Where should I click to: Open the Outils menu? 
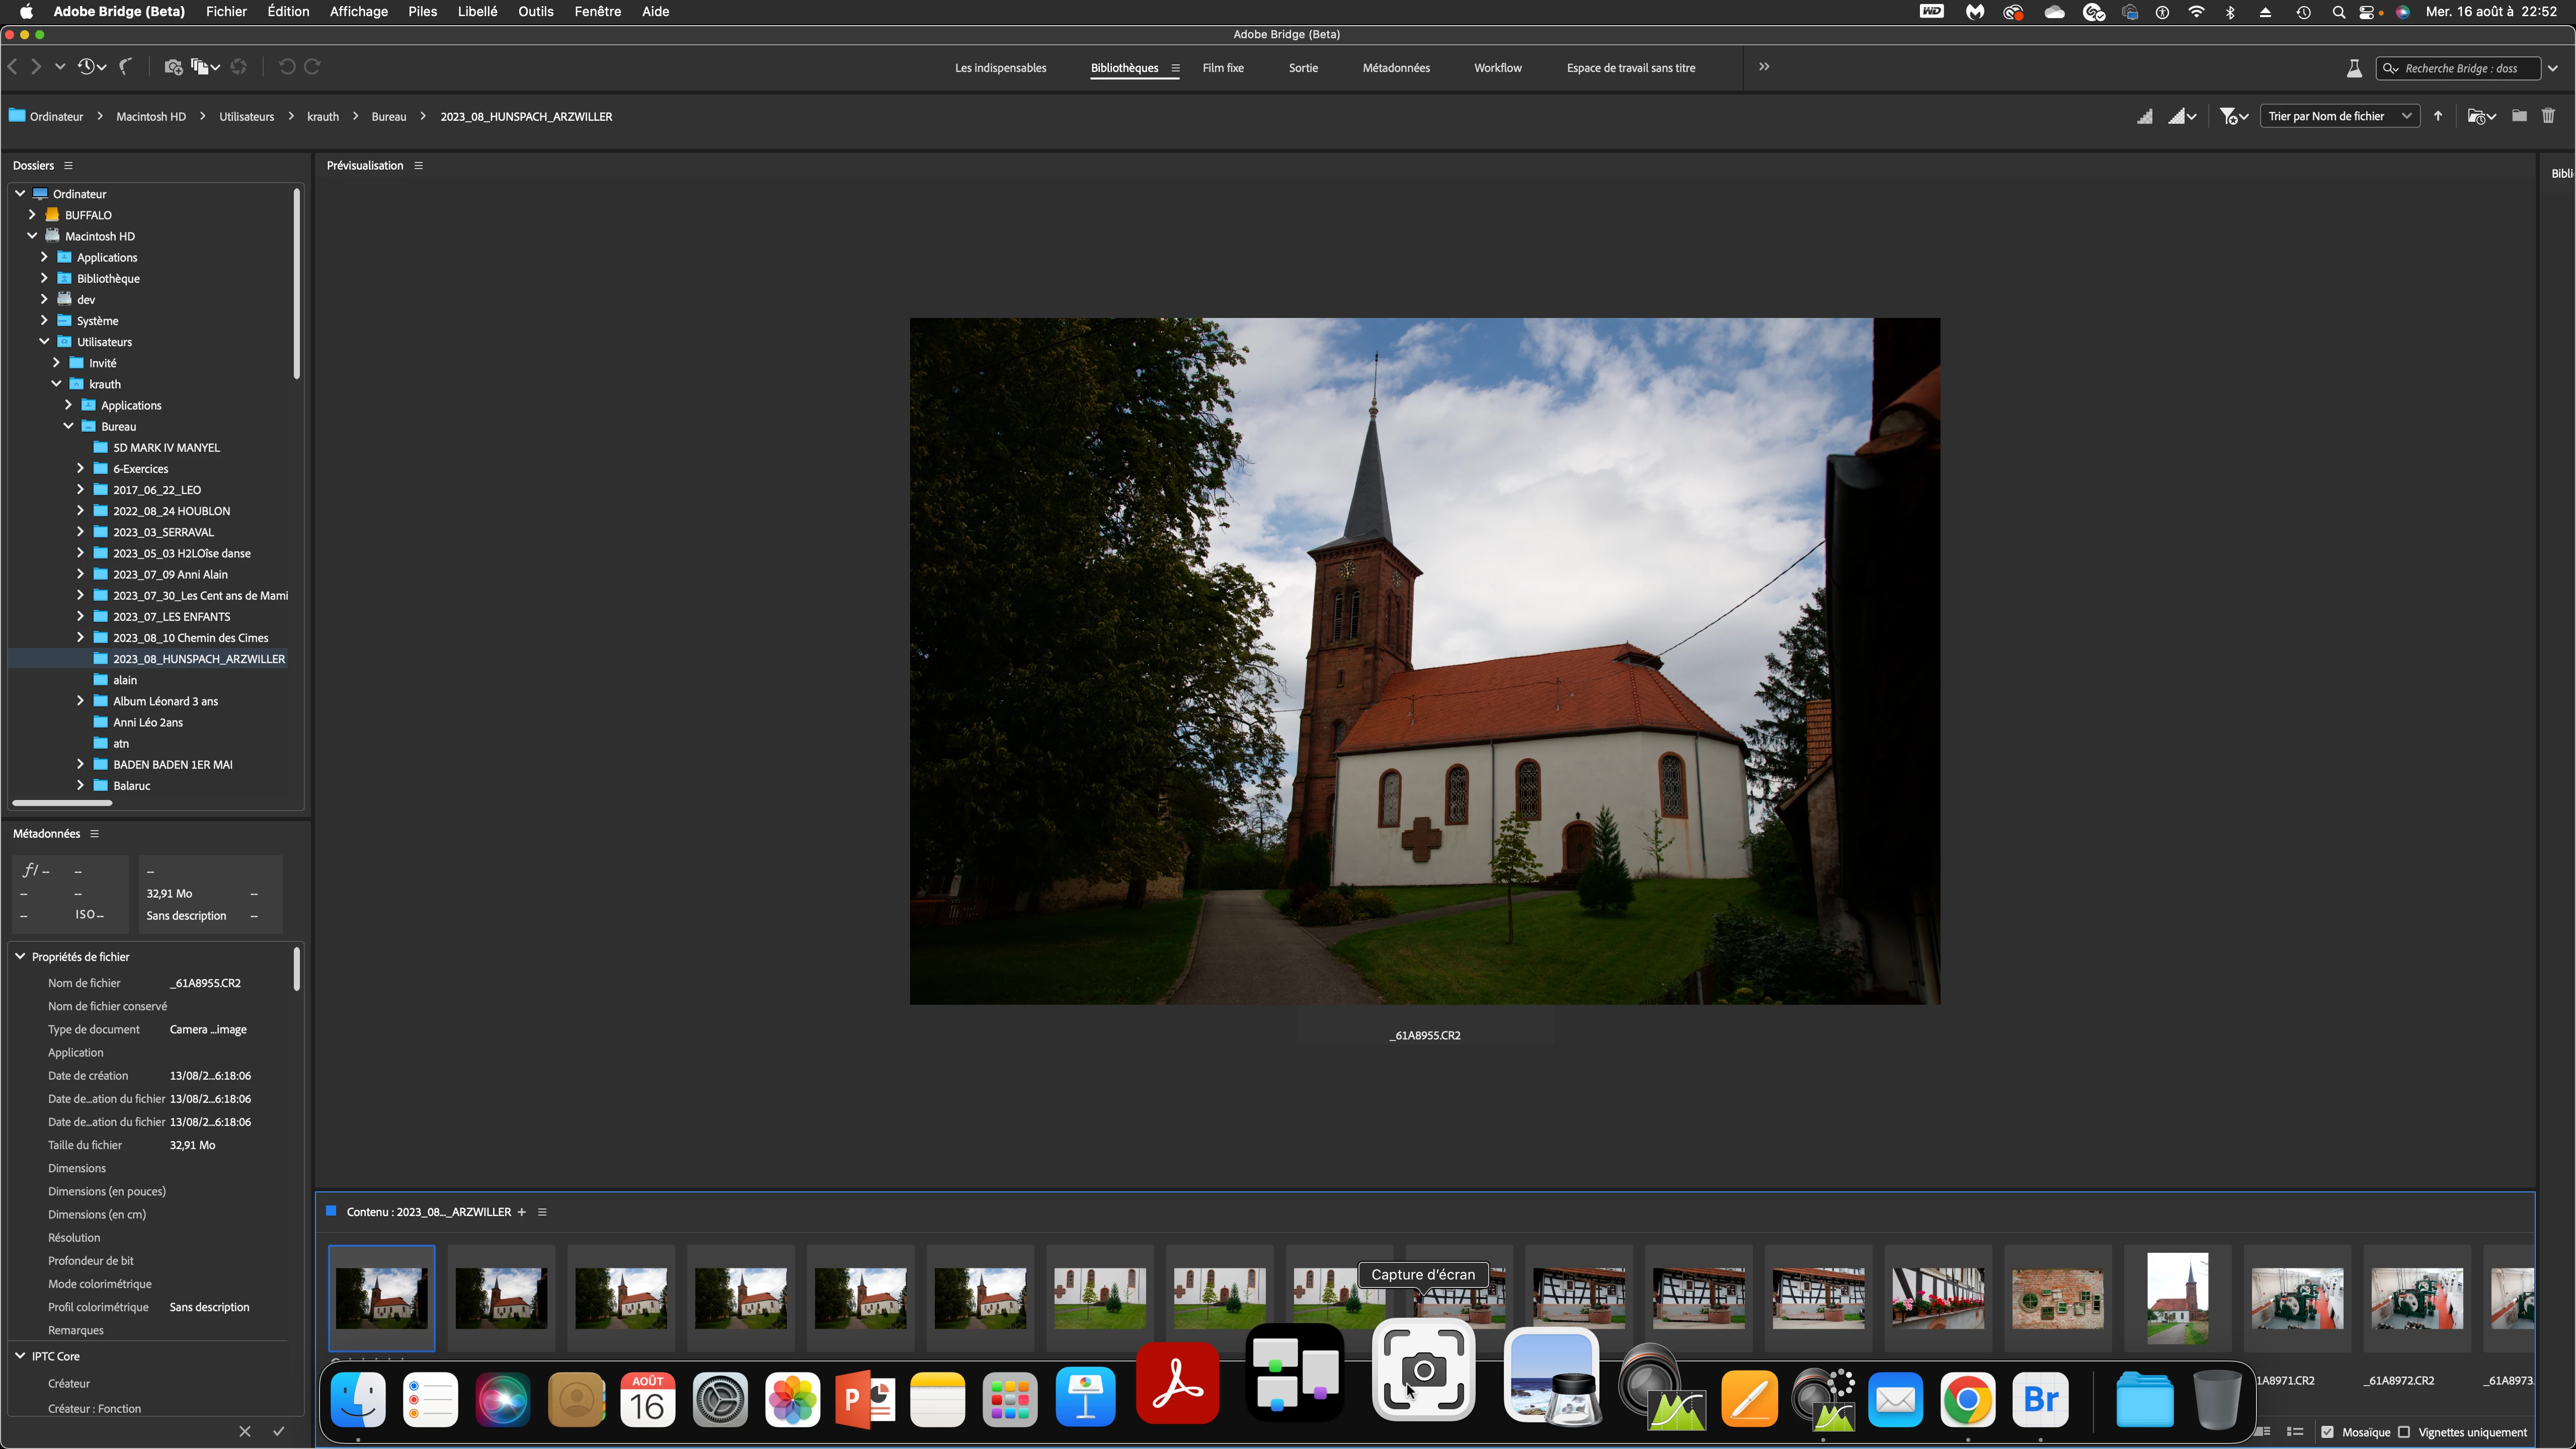click(535, 11)
